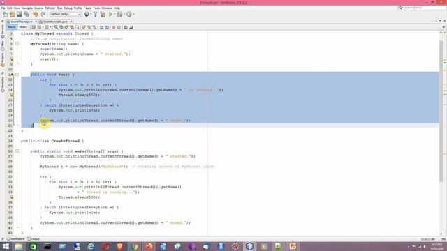
Task: Click the Undo toolbar icon
Action: coord(36,14)
